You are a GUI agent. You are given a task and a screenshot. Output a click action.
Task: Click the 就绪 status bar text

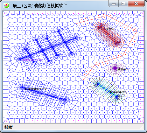pyautogui.click(x=8, y=127)
